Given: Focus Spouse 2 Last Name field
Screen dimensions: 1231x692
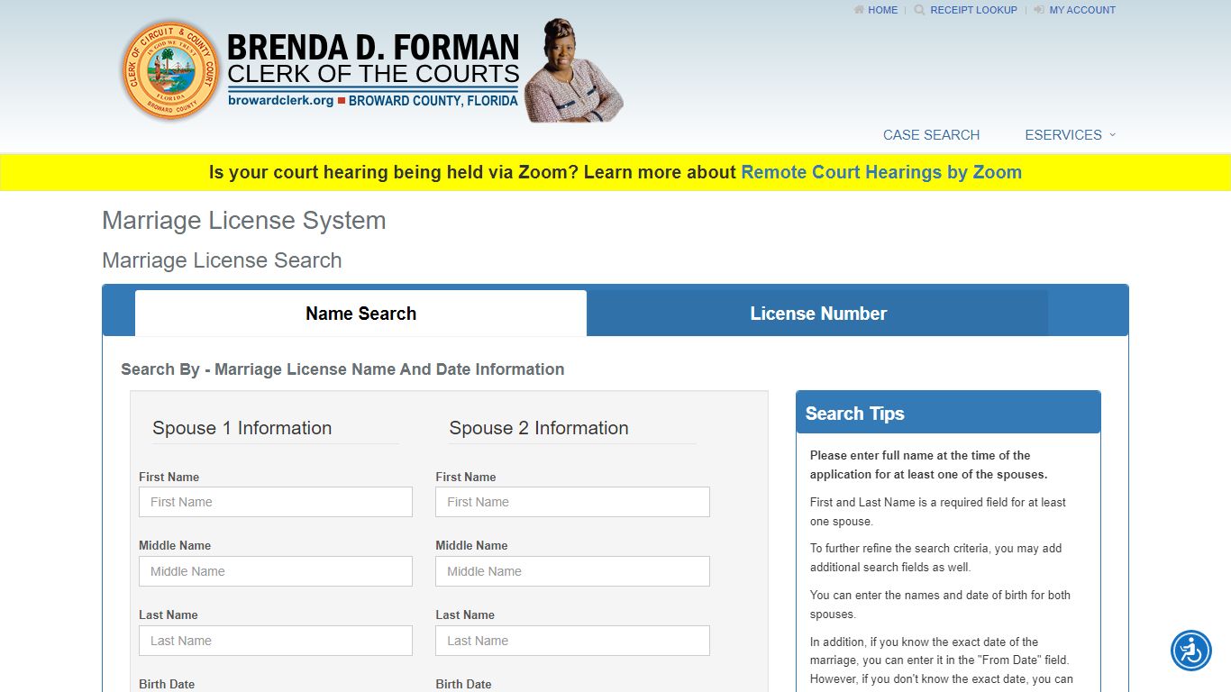Looking at the screenshot, I should point(572,641).
